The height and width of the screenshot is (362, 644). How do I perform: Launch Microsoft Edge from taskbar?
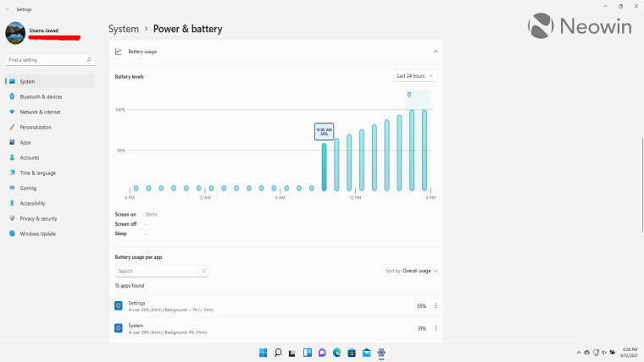[x=336, y=353]
